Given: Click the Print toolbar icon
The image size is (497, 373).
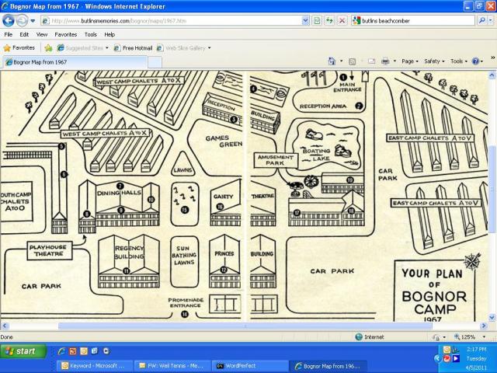Looking at the screenshot, I should point(384,61).
